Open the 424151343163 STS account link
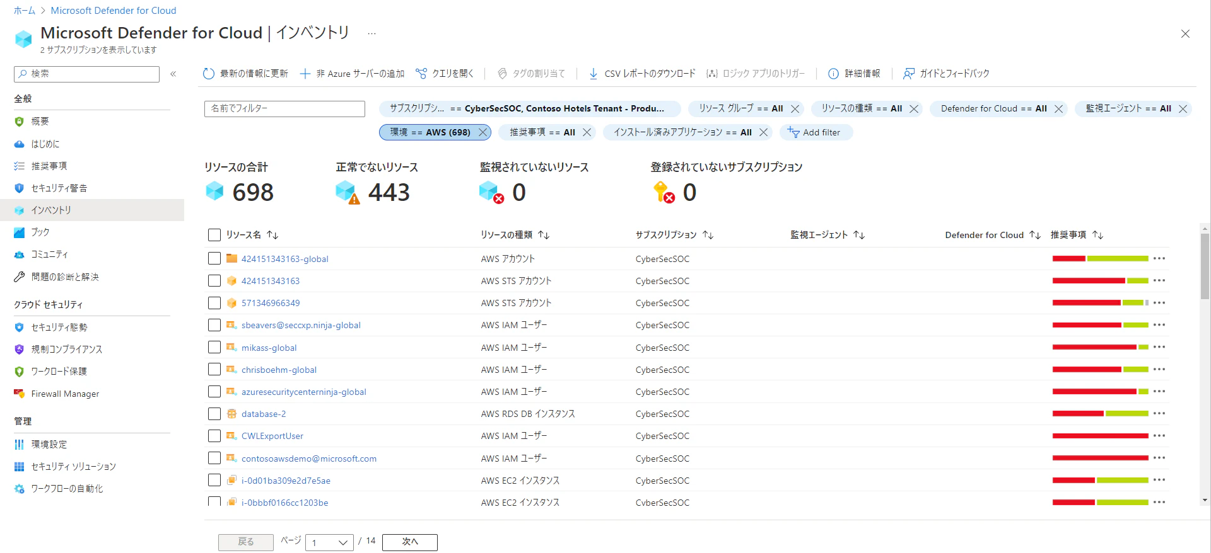 coord(271,281)
